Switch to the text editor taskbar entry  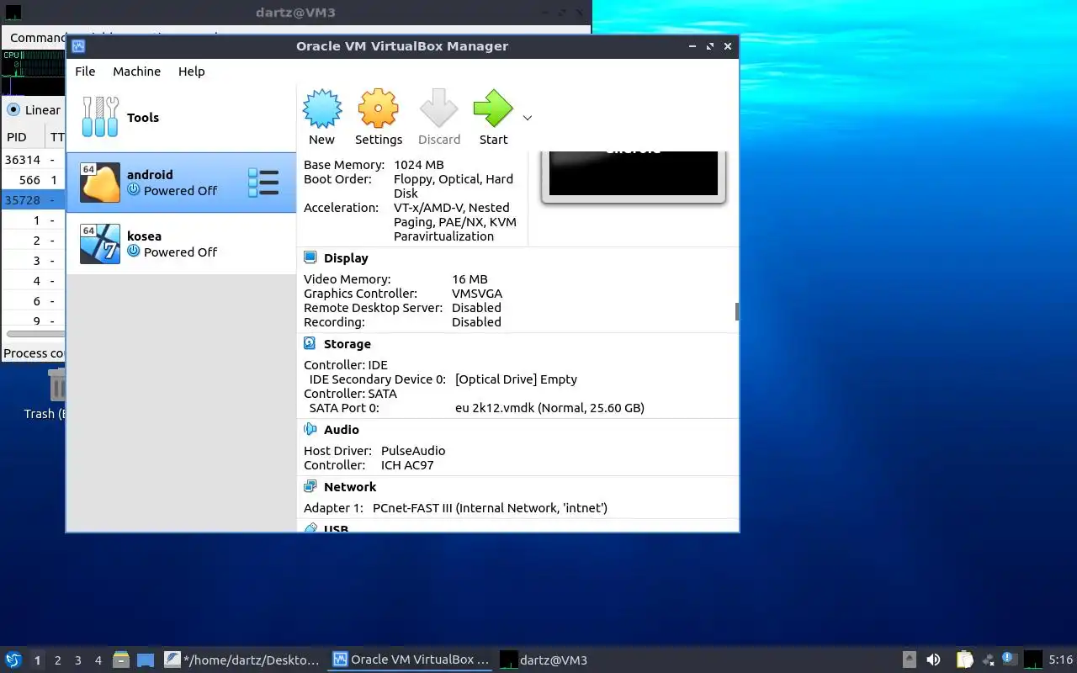(x=243, y=660)
